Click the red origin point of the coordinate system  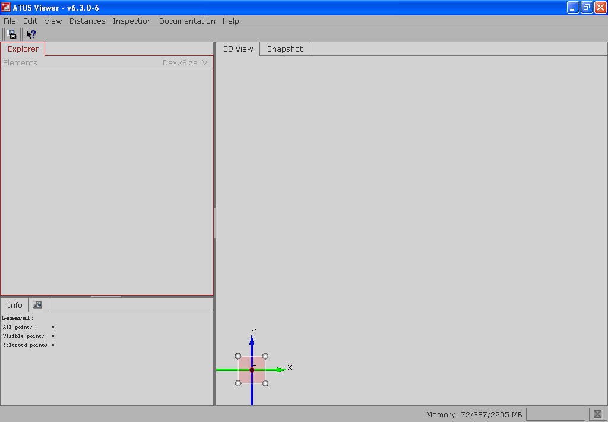point(252,370)
